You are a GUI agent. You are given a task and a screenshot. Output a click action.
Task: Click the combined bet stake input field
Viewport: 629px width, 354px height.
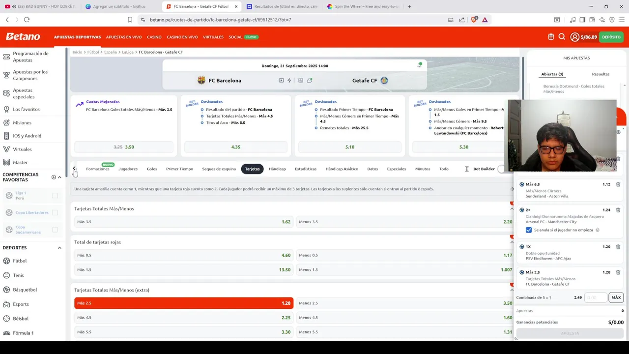(595, 297)
